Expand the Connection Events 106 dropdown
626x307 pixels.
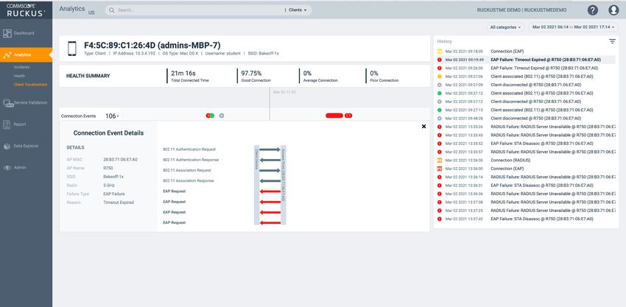112,116
